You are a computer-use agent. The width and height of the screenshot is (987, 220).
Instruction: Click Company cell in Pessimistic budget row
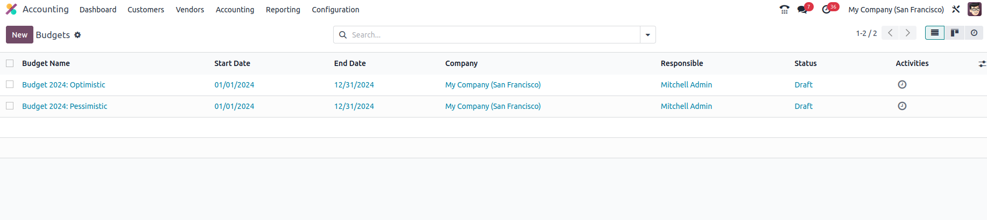[x=493, y=106]
